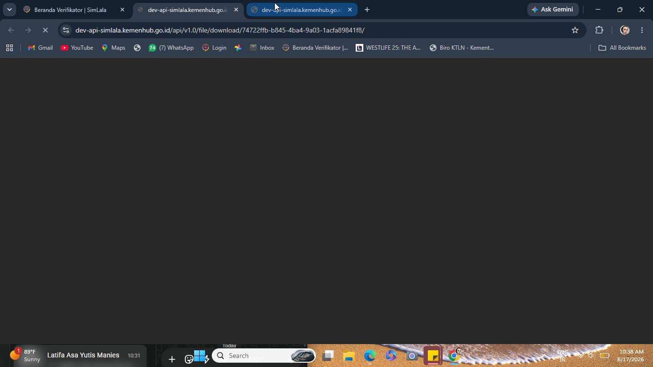Switch to Beranda Verifikator | SimLala tab
653x367 pixels.
pyautogui.click(x=70, y=10)
